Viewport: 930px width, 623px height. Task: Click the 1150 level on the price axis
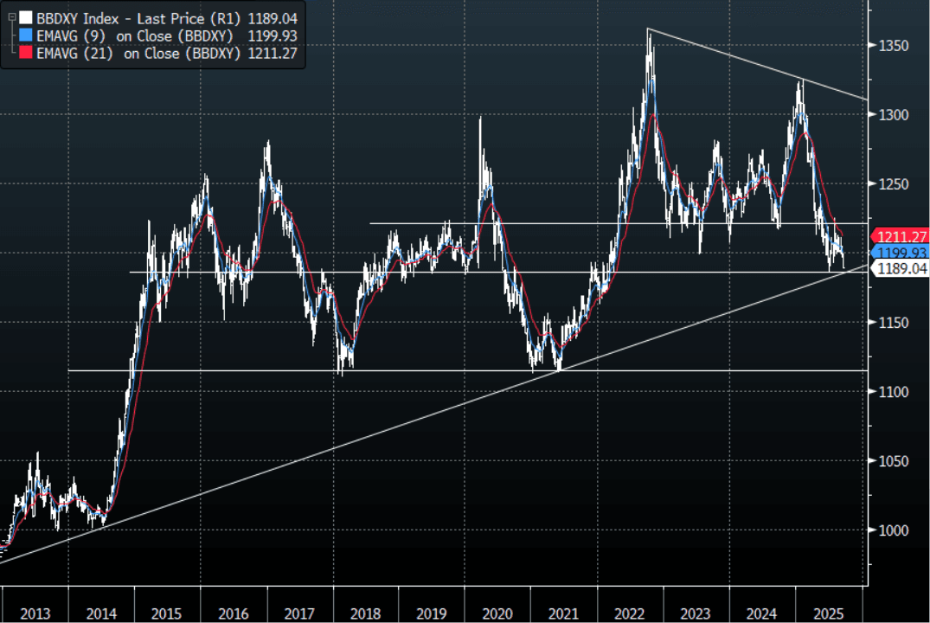pyautogui.click(x=890, y=323)
